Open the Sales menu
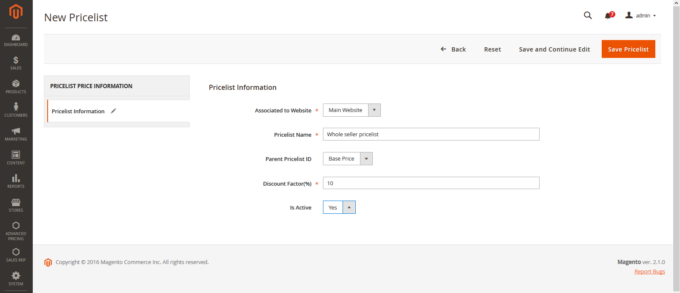The height and width of the screenshot is (293, 680). pos(16,63)
